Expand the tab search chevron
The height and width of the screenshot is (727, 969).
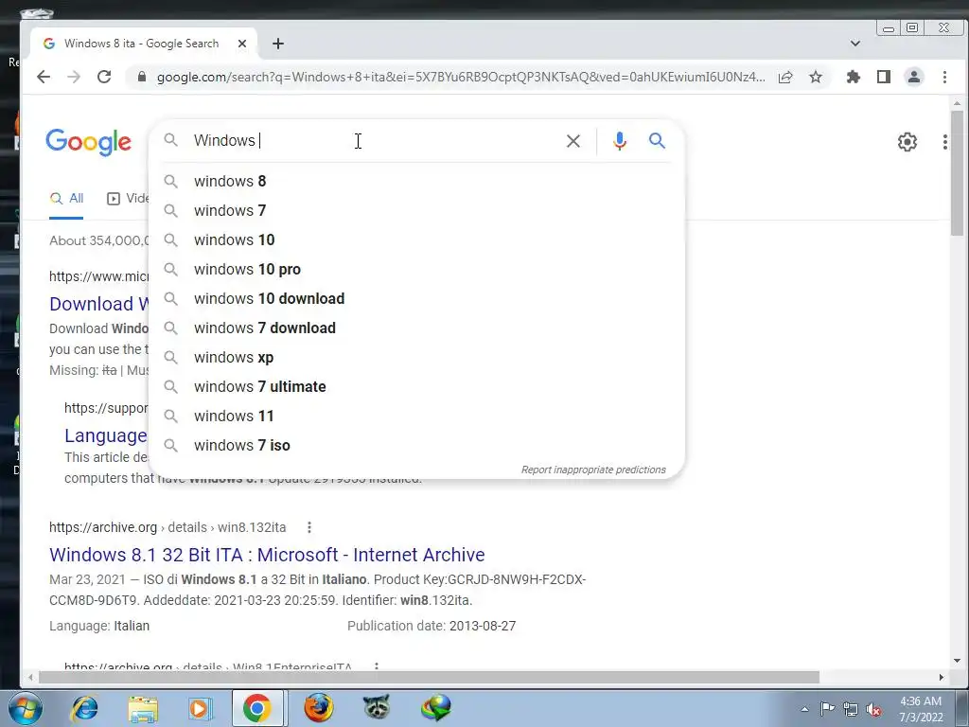855,44
